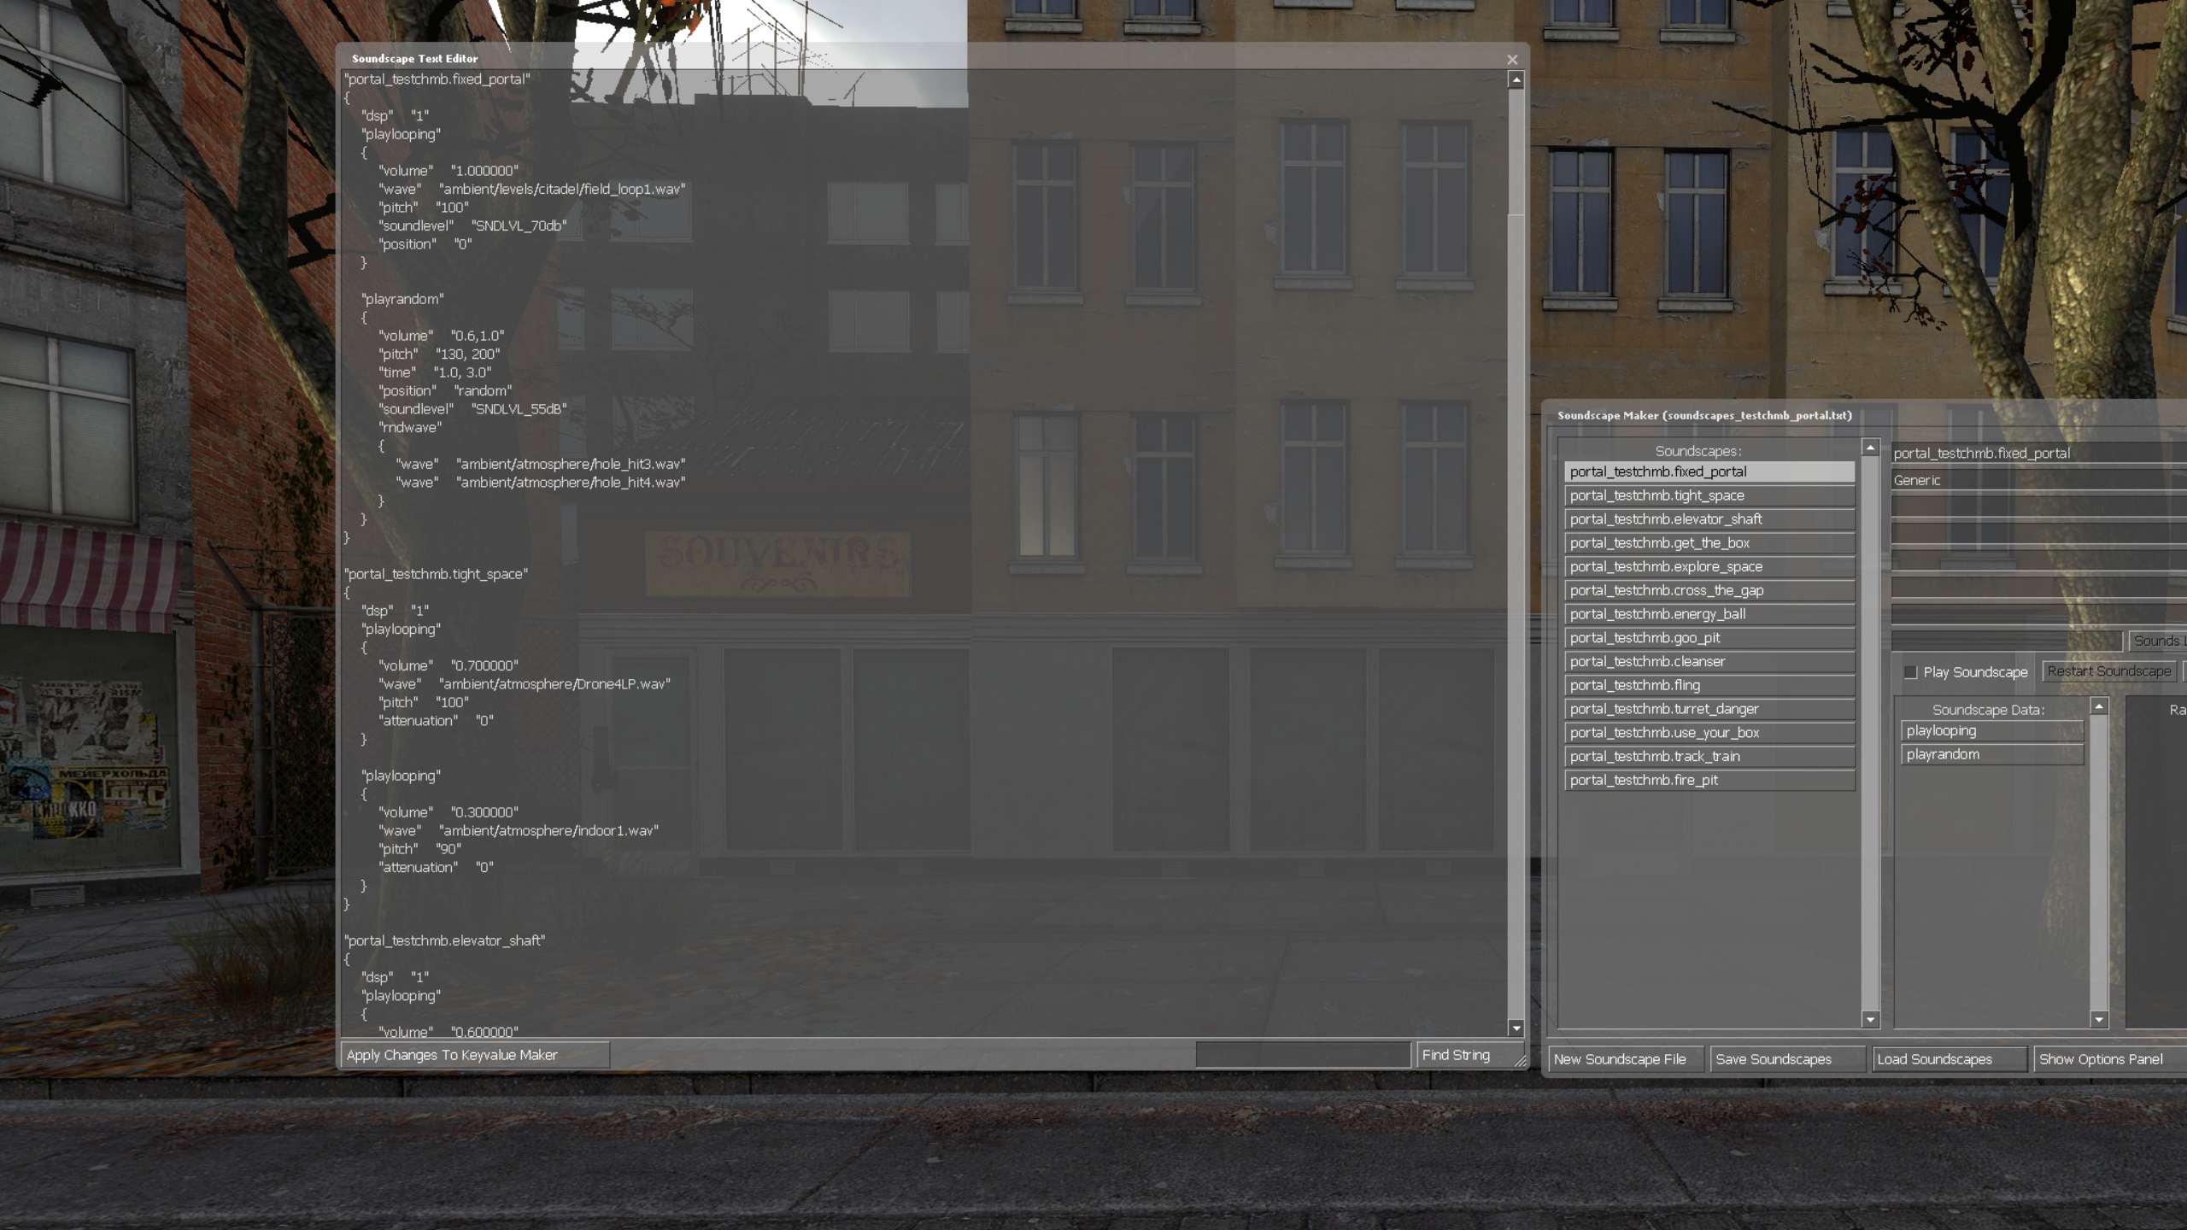
Task: Click "volume" "0.6,1.0" line in editor
Action: (442, 336)
